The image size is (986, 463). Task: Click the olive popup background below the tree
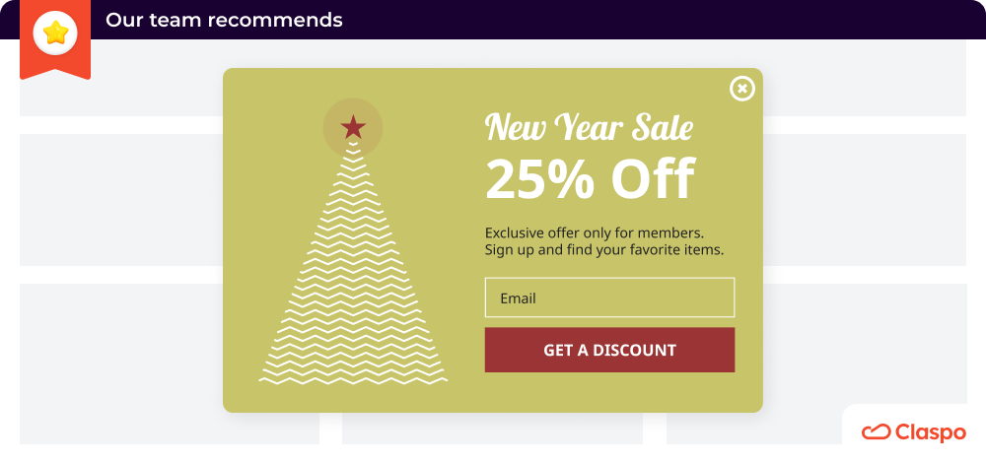353,398
